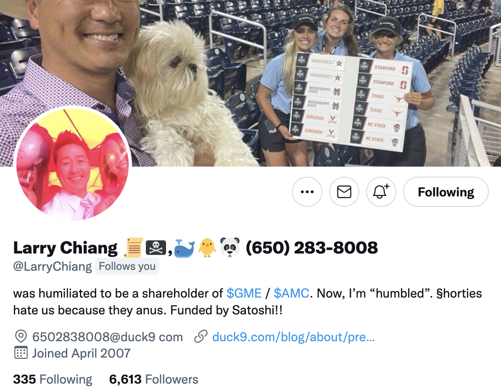Click the calendar icon next to Joined
Image resolution: width=501 pixels, height=392 pixels.
[21, 353]
